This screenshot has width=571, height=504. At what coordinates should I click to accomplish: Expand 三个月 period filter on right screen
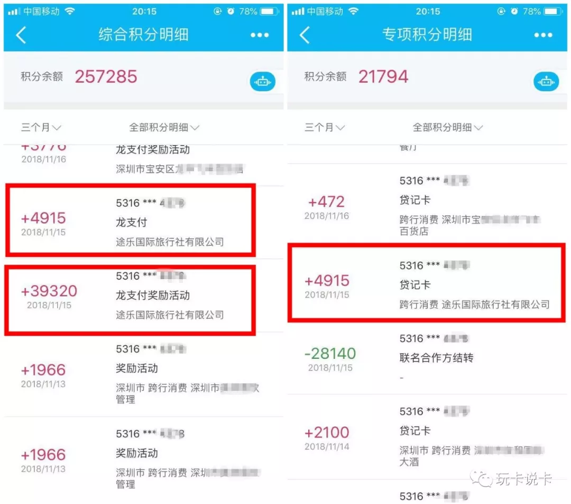pyautogui.click(x=324, y=128)
